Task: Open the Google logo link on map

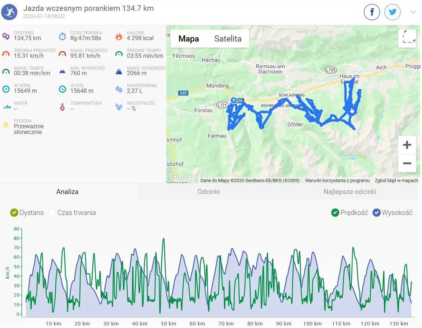Action: coord(183,177)
